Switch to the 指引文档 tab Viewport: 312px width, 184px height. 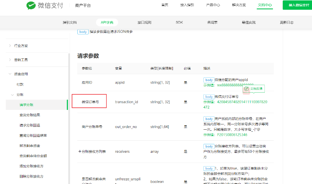tap(70, 22)
